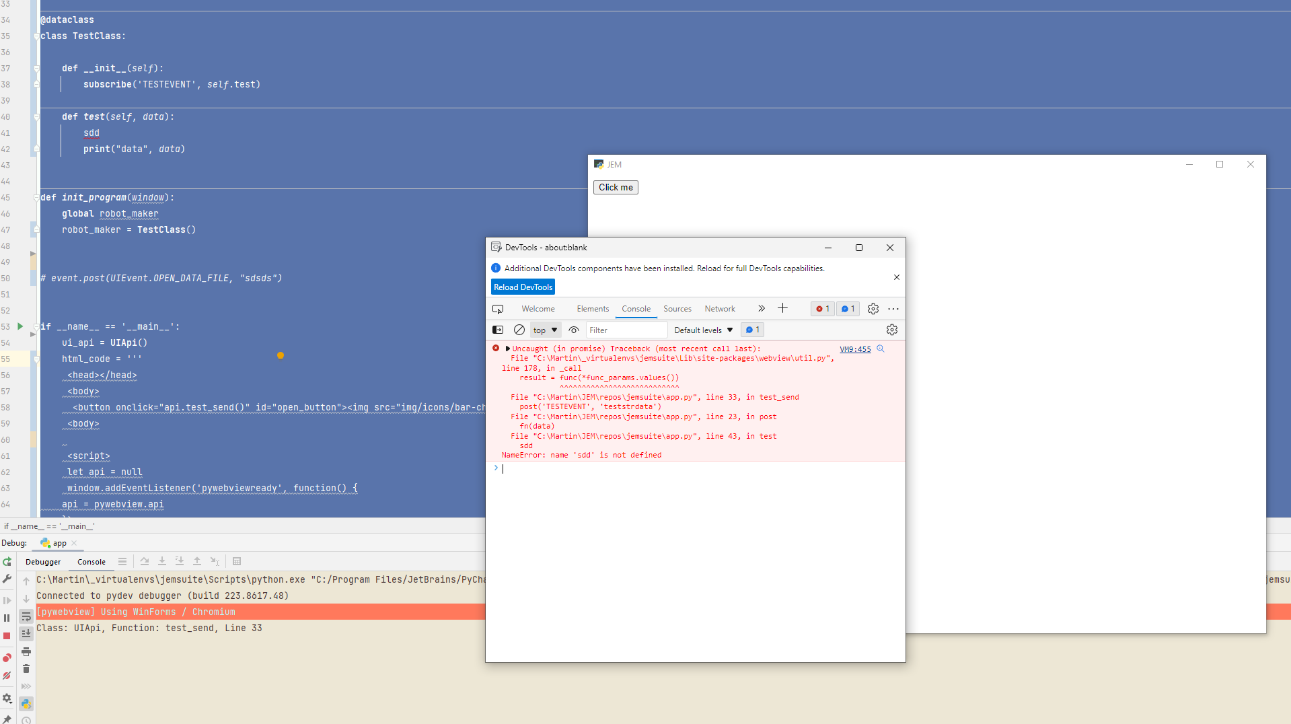Expand the Uncaught traceback error arrow
1291x724 pixels.
click(x=507, y=349)
